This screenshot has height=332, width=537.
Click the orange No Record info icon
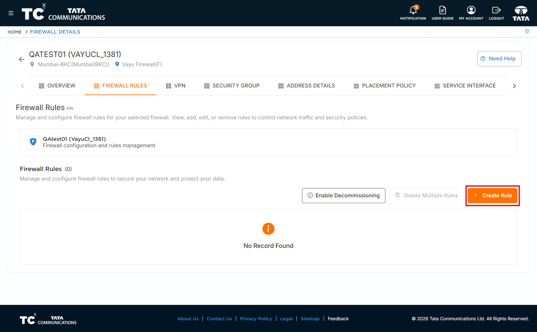point(268,229)
